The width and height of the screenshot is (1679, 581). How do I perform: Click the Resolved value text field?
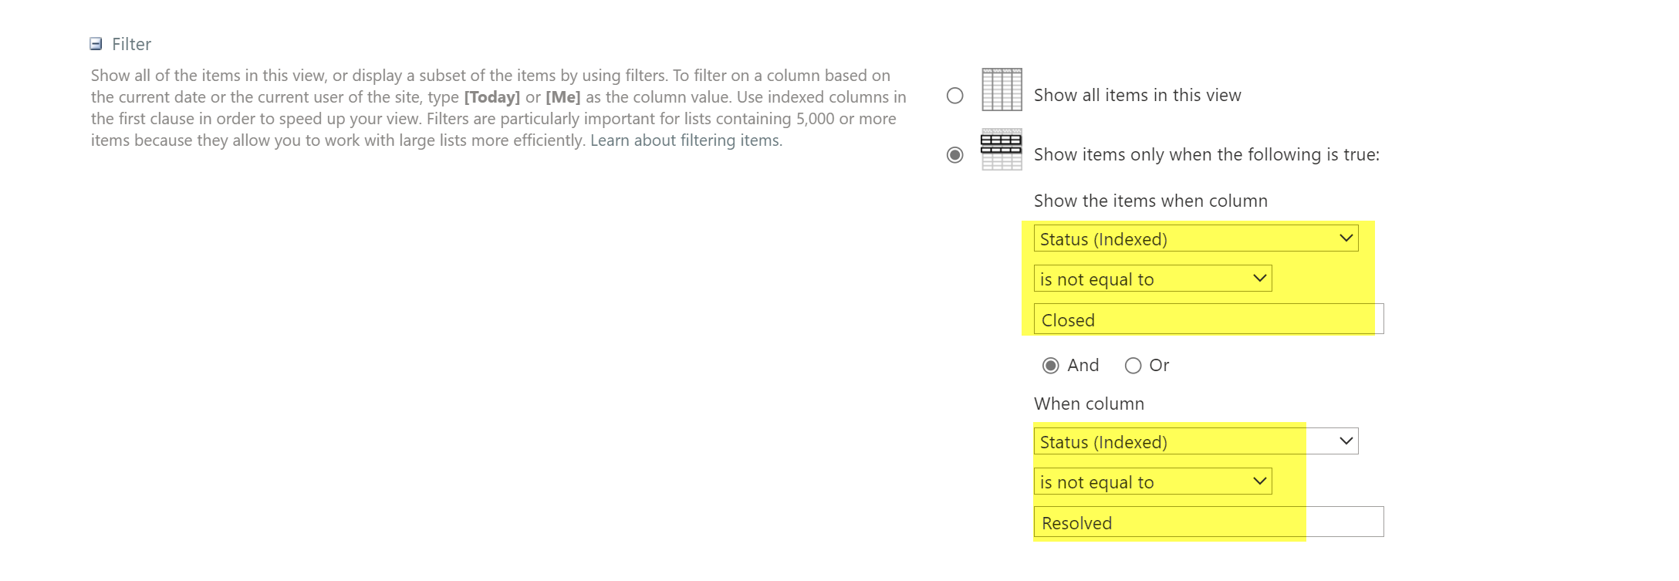coord(1208,522)
